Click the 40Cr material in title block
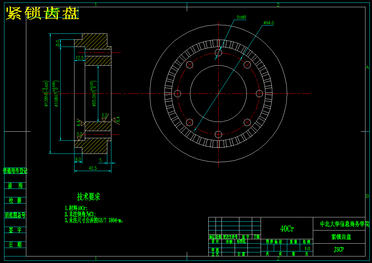Viewport: 372px width, 263px height. click(x=287, y=229)
